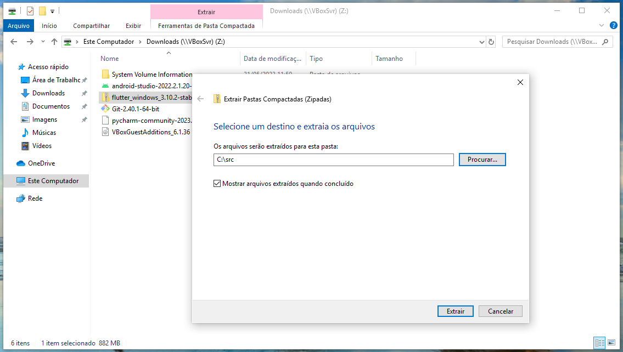Click the Properties quick access icon
This screenshot has height=352, width=623.
(x=30, y=11)
